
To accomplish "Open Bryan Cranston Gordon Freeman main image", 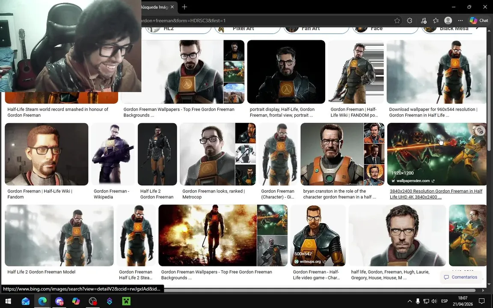I will pos(332,154).
